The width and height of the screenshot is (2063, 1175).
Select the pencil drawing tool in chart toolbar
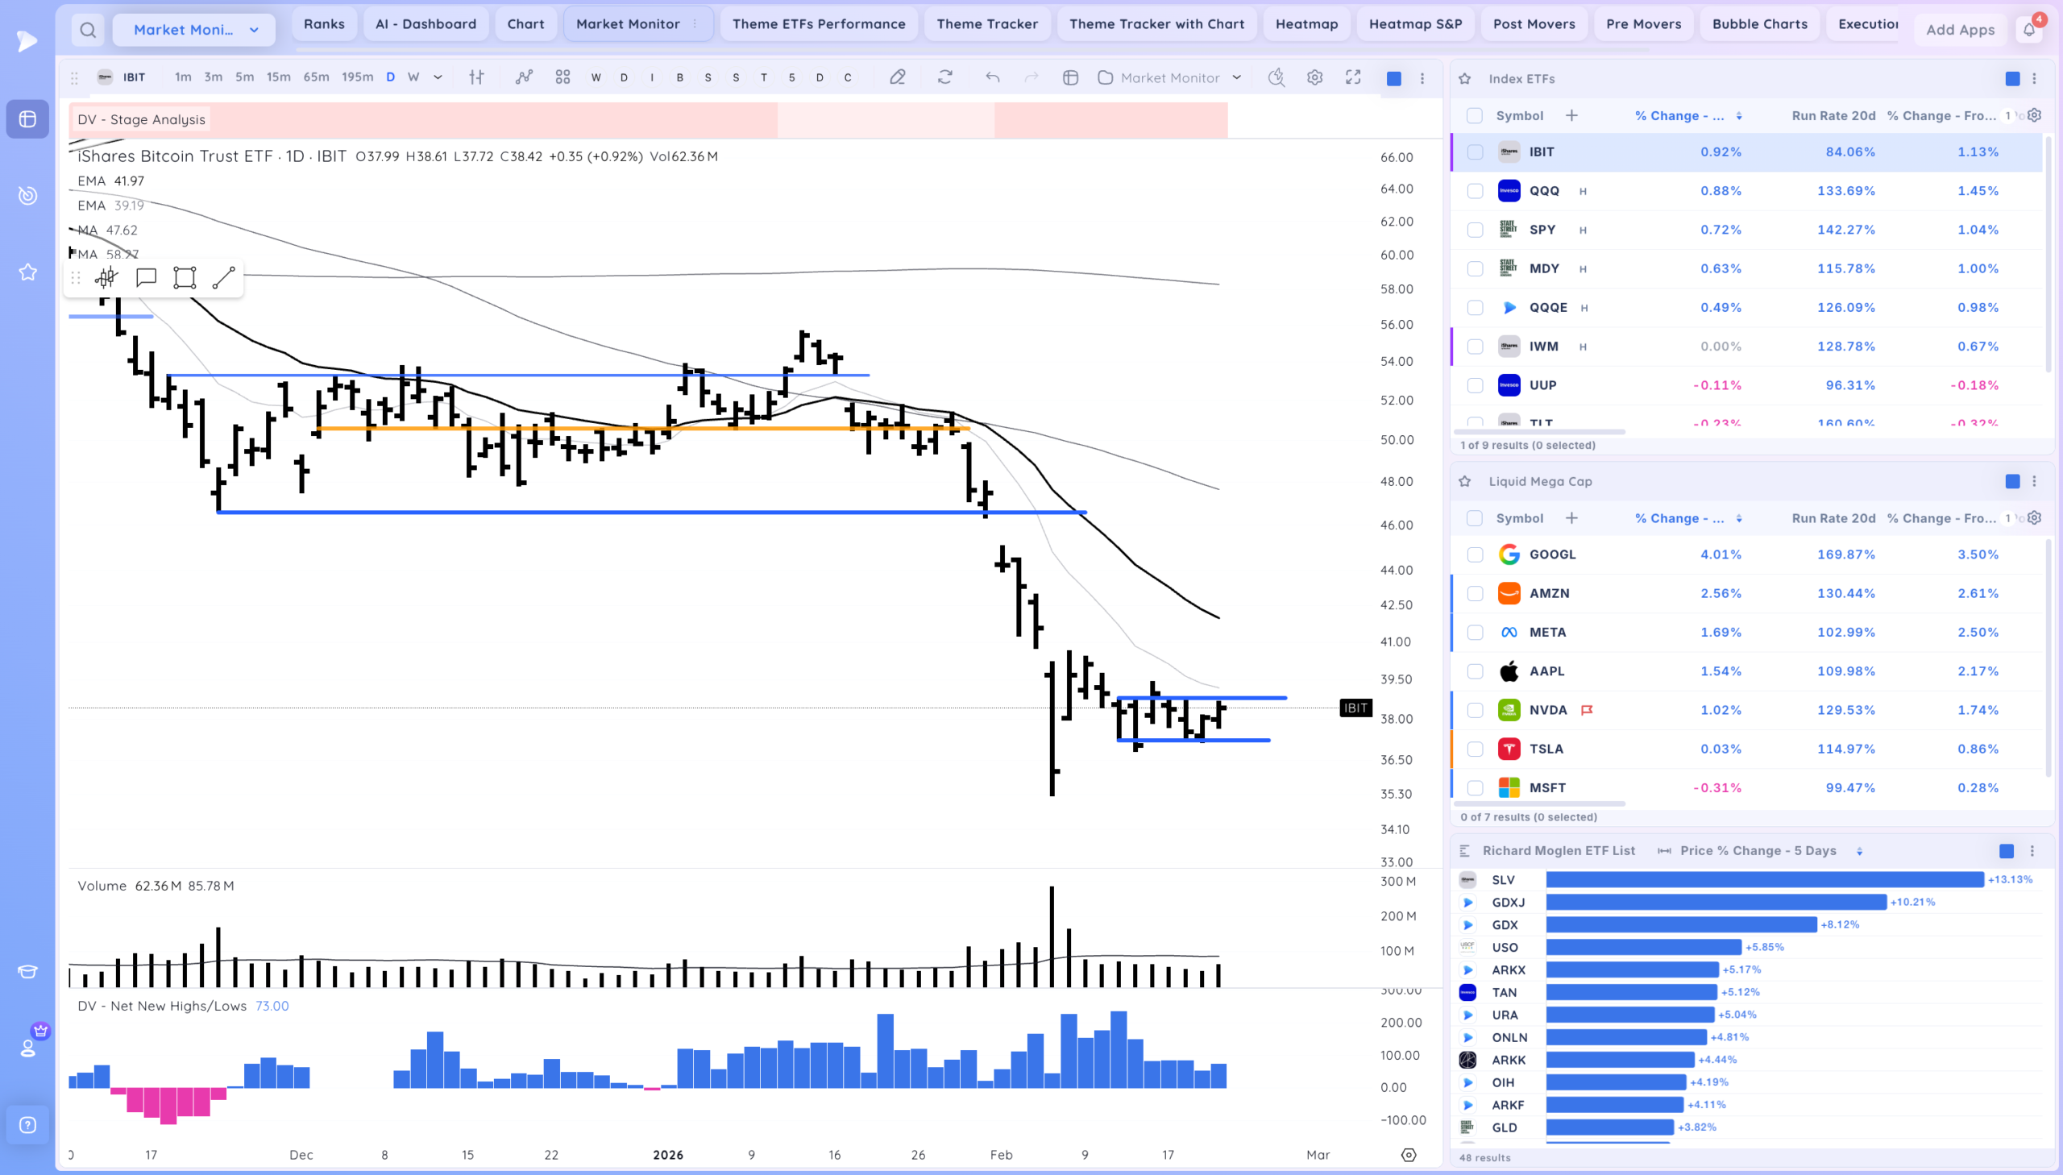[897, 77]
